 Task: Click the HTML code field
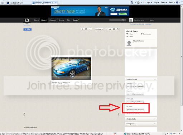pos(135,102)
